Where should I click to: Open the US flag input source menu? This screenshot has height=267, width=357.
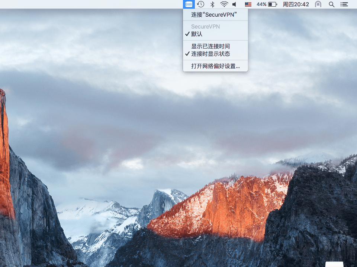248,4
